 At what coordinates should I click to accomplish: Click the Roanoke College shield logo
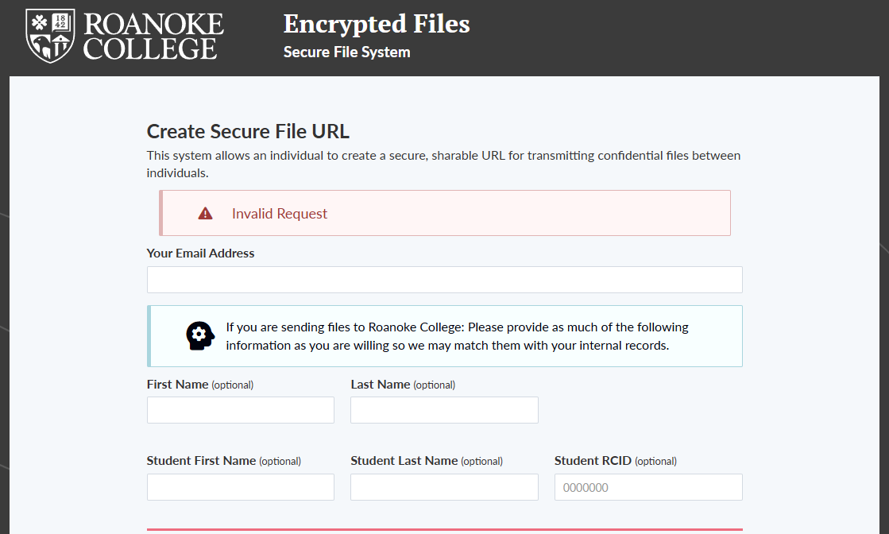51,36
